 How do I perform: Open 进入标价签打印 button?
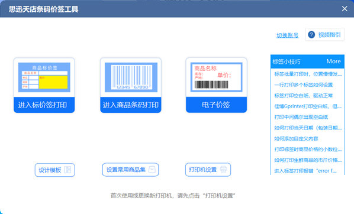coord(44,105)
